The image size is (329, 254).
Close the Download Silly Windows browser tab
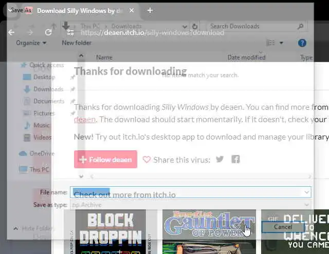tap(132, 10)
